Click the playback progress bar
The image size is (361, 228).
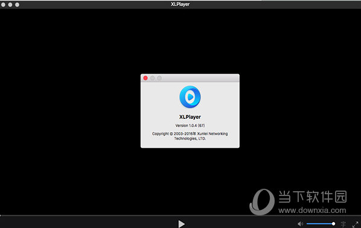[x=180, y=215]
